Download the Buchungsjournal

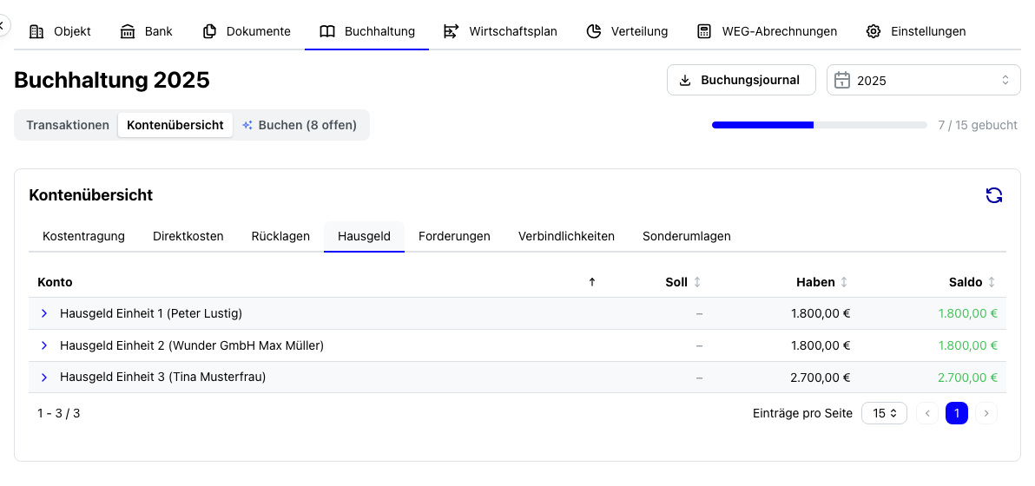pos(742,81)
